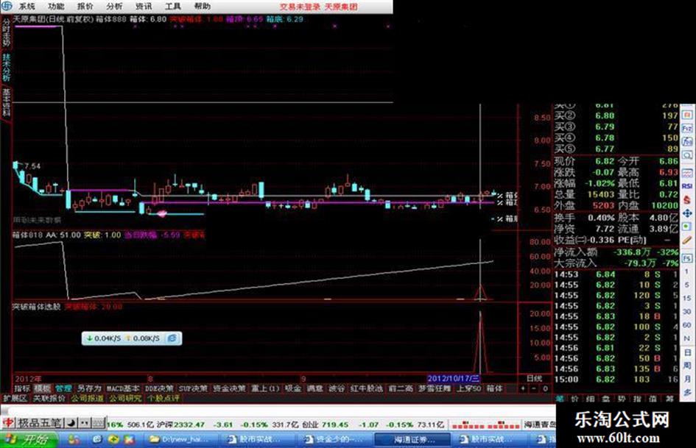
Task: Open the 公司研究 tab
Action: (125, 398)
